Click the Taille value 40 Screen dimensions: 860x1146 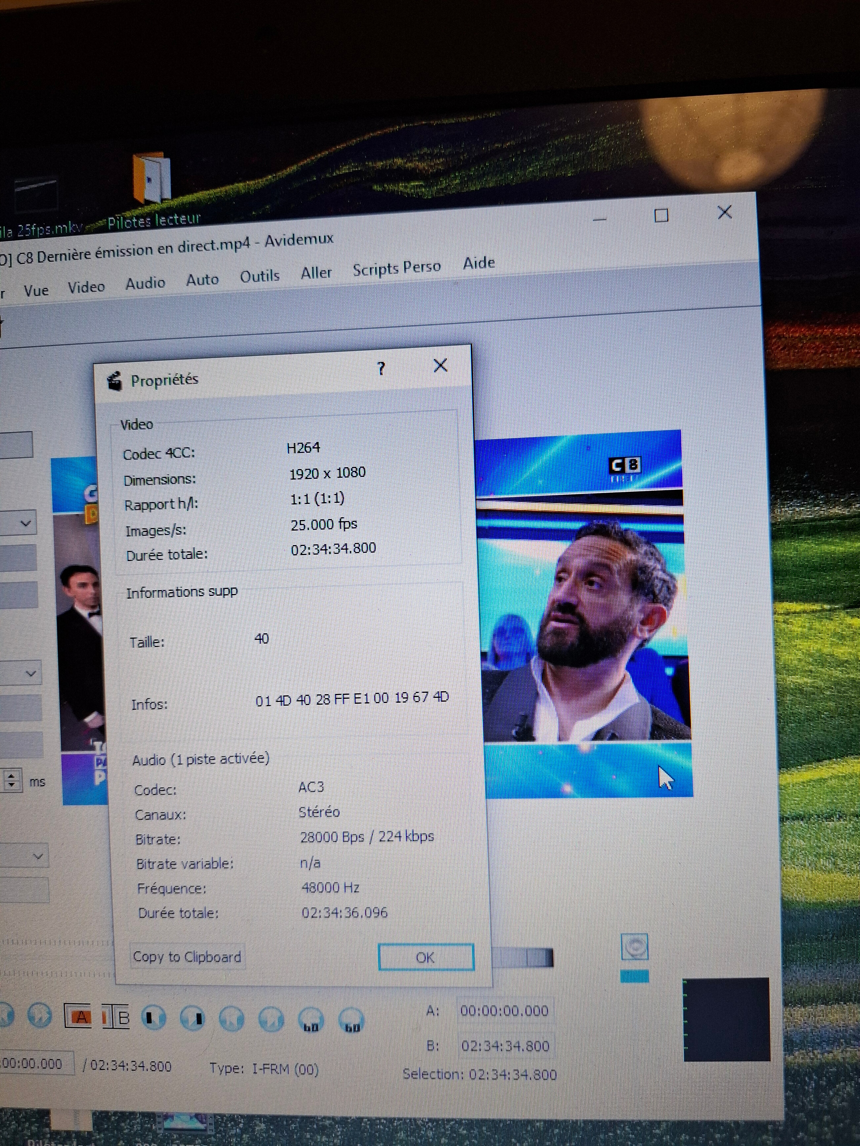coord(262,638)
